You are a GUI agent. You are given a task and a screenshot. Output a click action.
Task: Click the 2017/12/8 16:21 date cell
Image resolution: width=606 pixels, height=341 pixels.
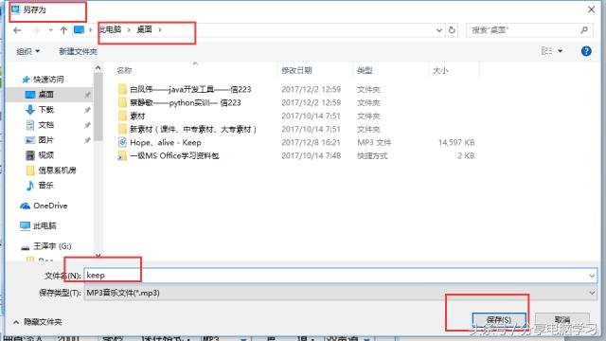[311, 143]
